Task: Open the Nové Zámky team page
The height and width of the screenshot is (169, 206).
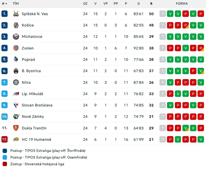Action: pyautogui.click(x=33, y=117)
